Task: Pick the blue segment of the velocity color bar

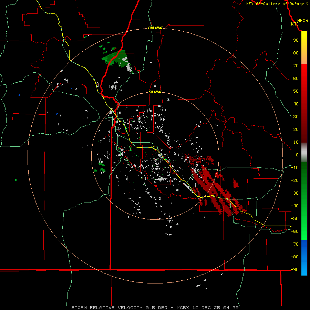Action: tap(304, 258)
